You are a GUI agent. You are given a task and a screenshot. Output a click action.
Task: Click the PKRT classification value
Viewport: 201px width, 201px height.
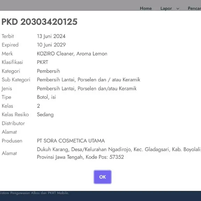click(42, 62)
